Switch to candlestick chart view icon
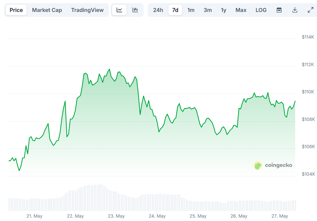Screen dimensions: 317x221 pyautogui.click(x=135, y=10)
